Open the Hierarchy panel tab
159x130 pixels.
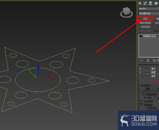click(150, 4)
